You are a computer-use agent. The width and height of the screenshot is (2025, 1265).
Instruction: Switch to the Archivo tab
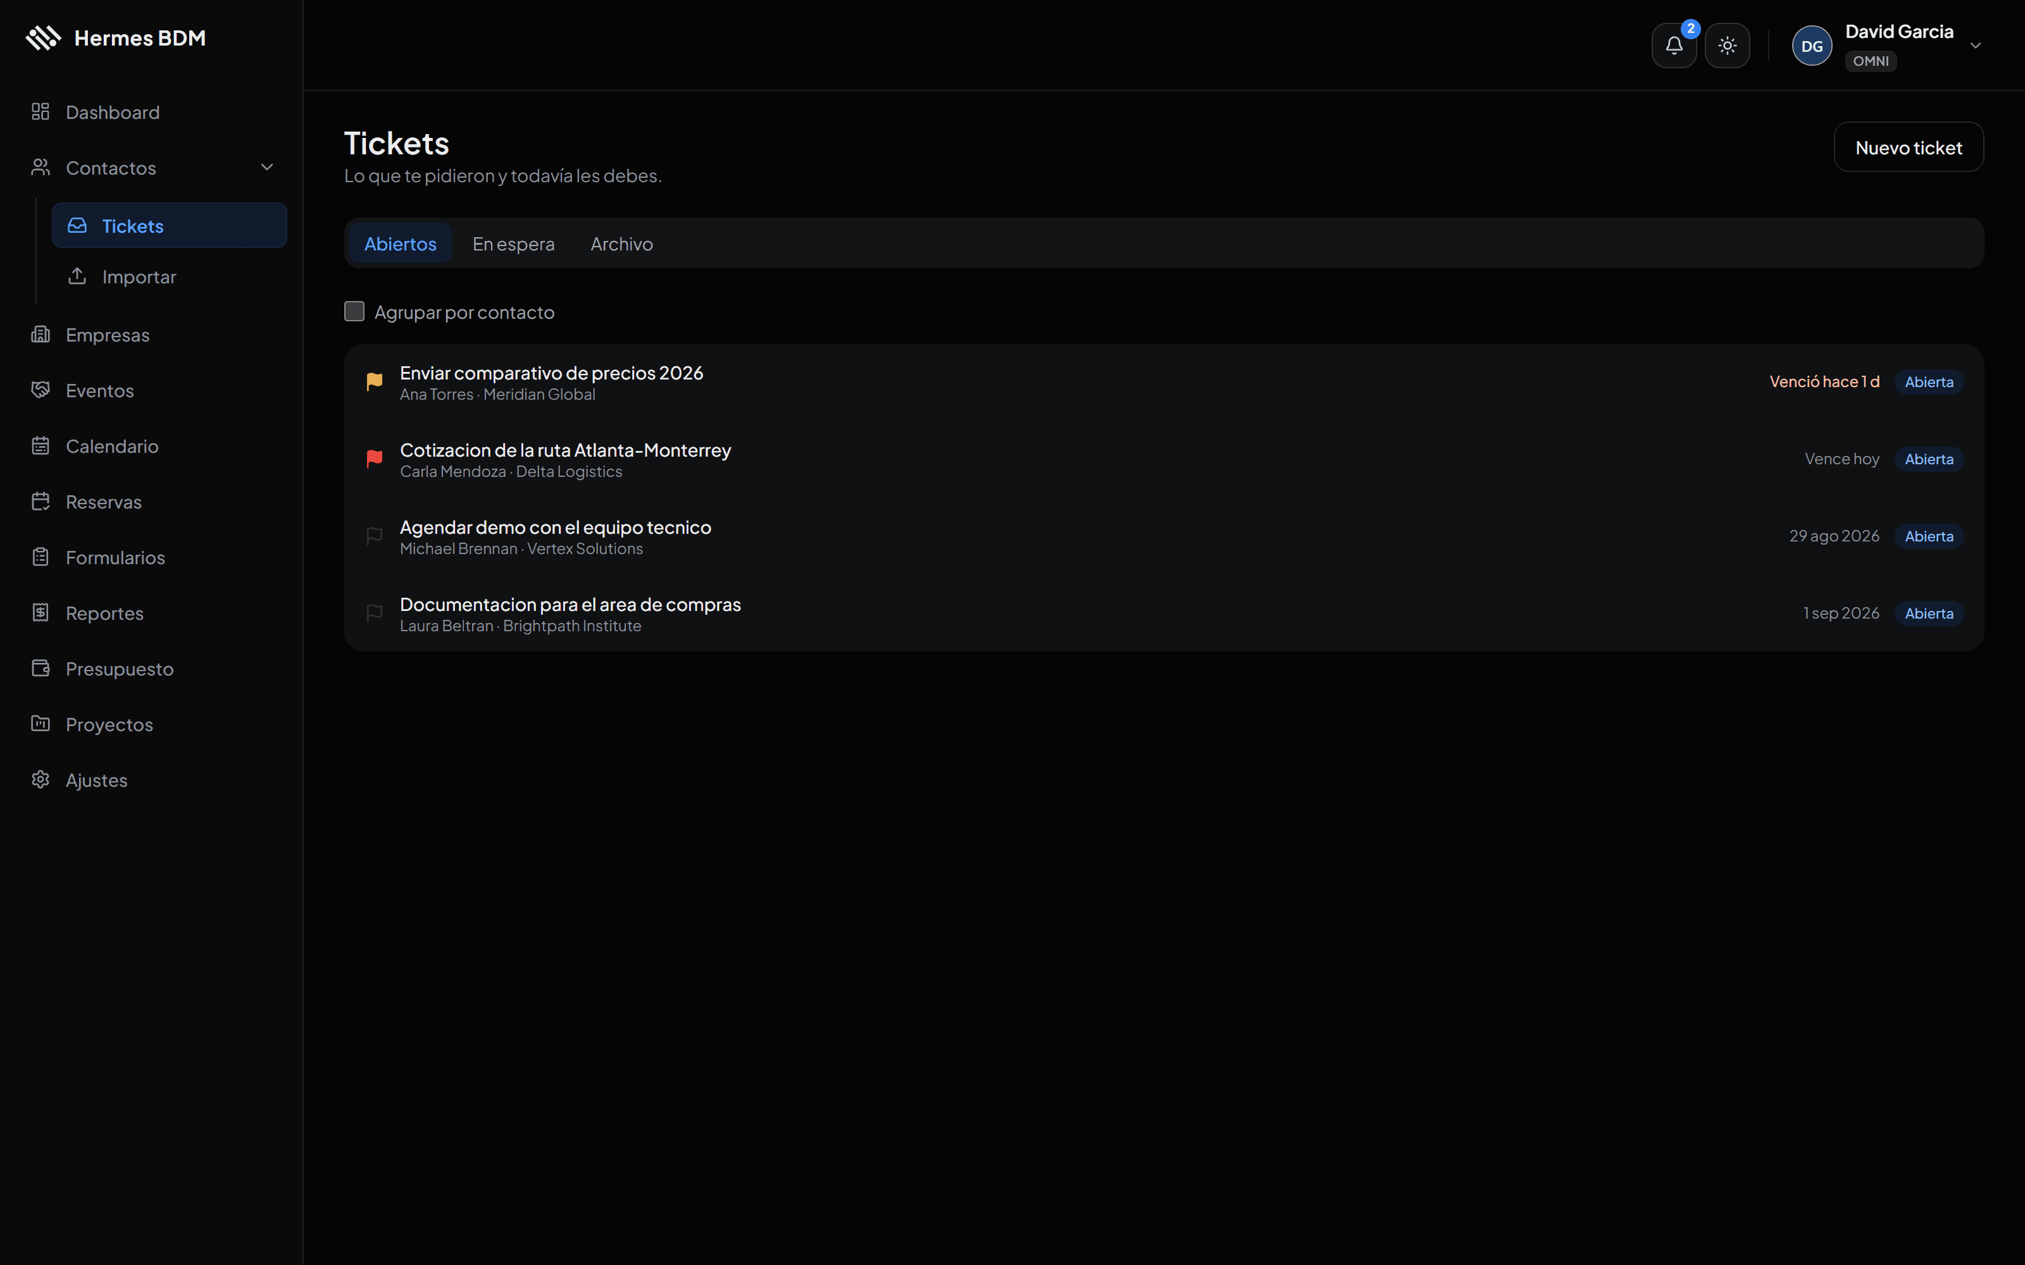[621, 244]
